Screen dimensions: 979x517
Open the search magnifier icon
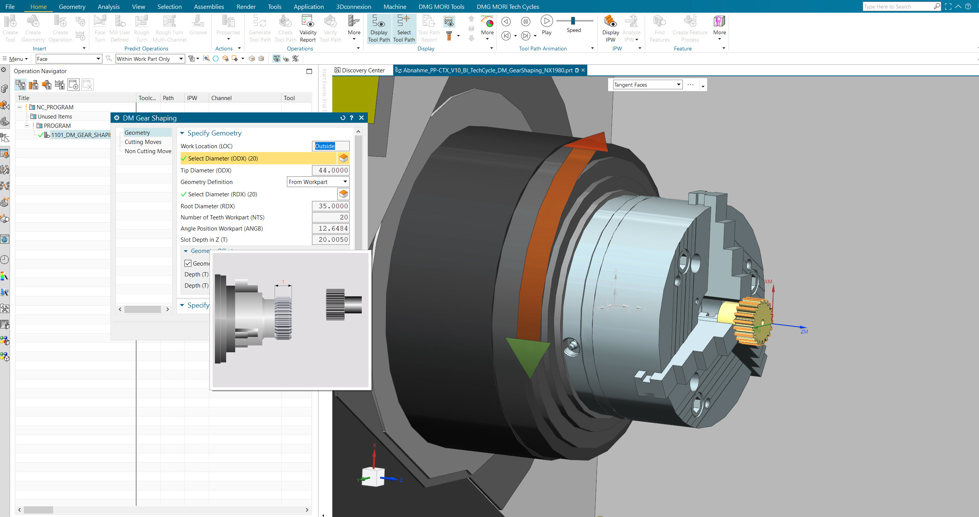(937, 7)
